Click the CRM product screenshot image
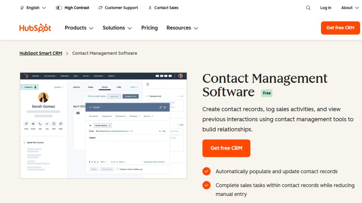 pyautogui.click(x=103, y=126)
